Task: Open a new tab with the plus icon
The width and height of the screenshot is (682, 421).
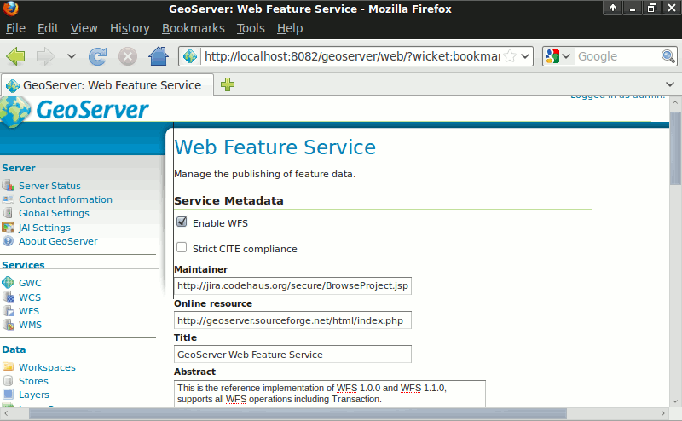Action: [x=228, y=84]
